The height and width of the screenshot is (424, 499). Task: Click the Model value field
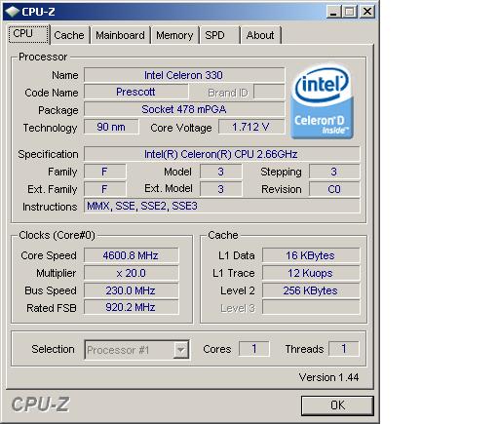coord(221,172)
